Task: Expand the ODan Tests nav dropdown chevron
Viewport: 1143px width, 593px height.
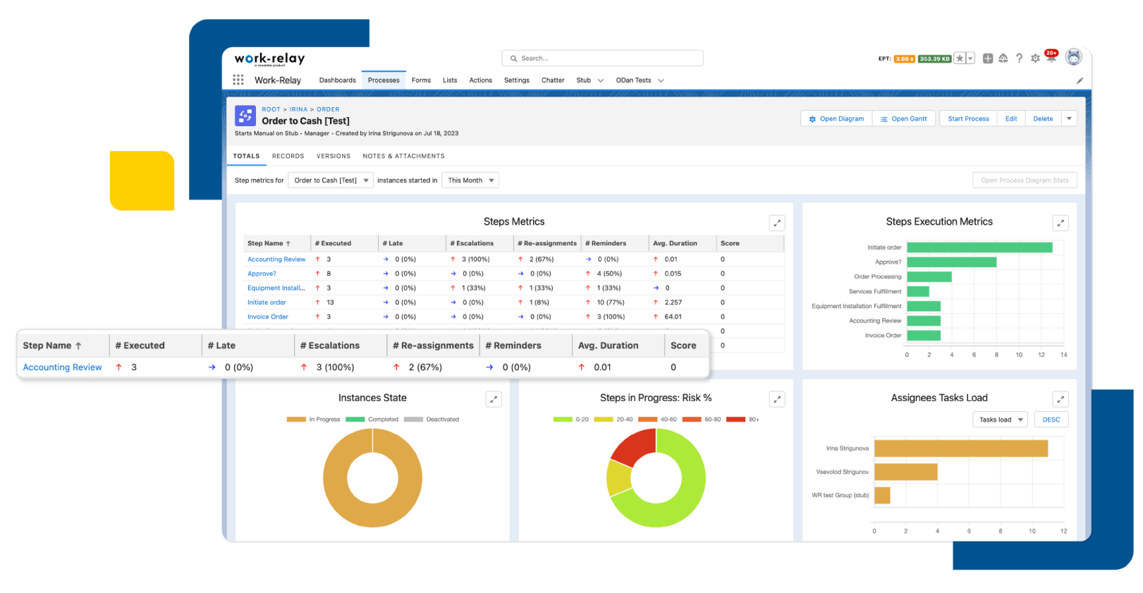Action: [661, 80]
